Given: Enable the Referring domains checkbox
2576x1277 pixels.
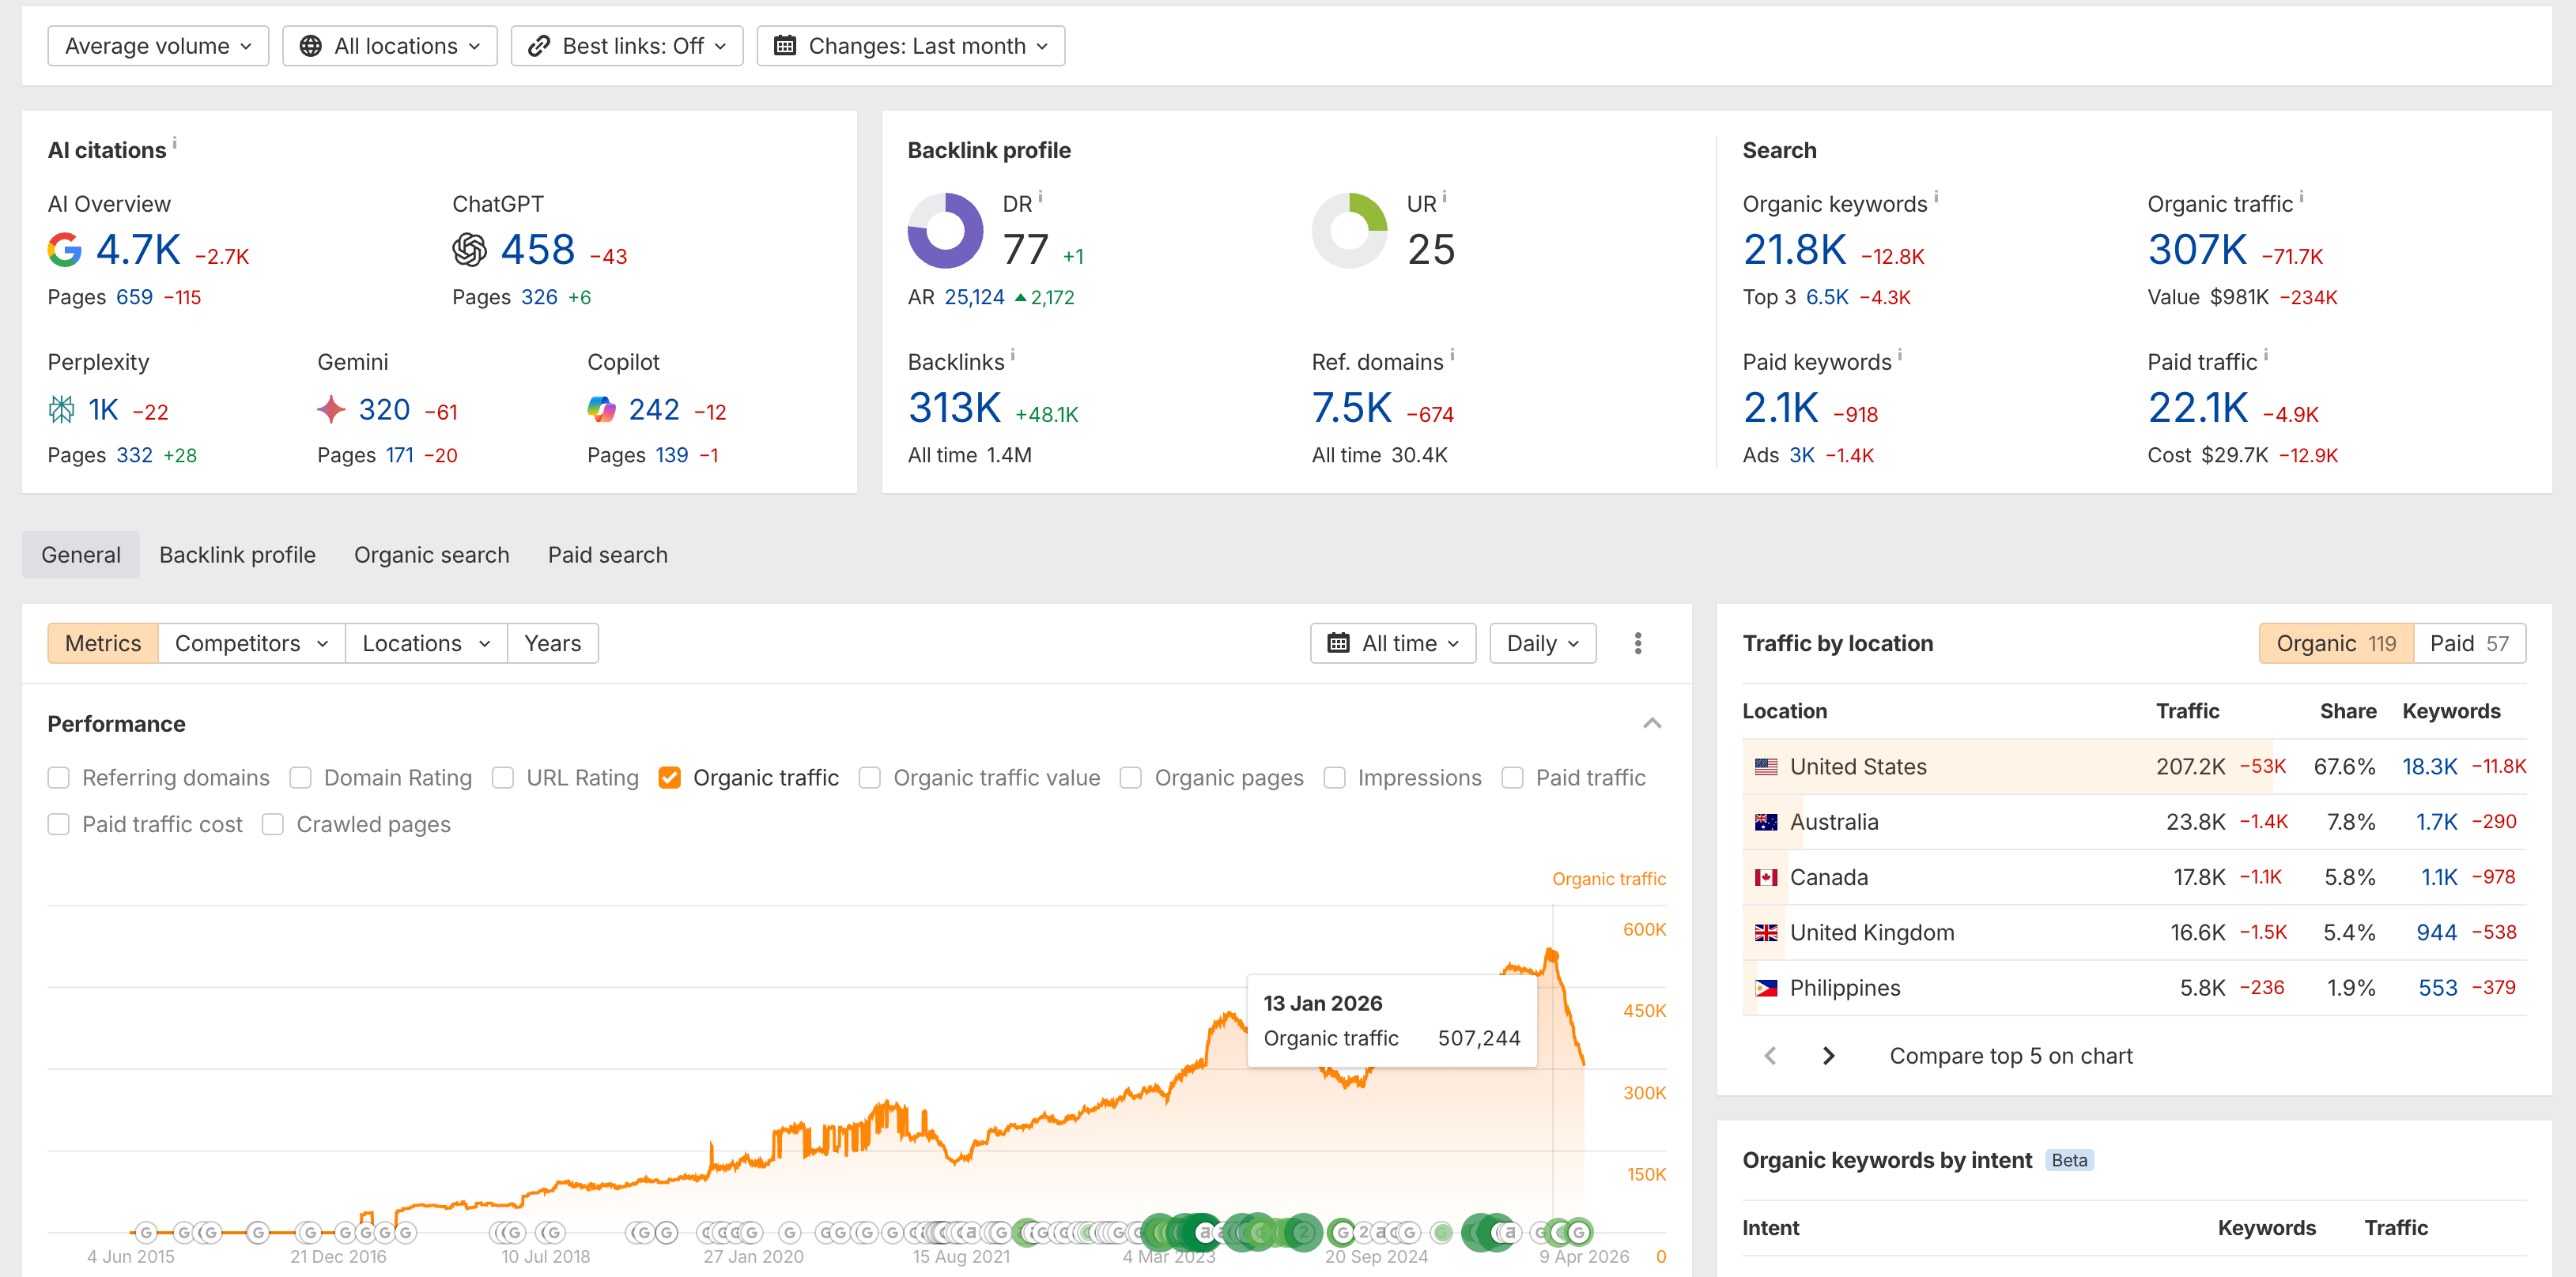Looking at the screenshot, I should [x=59, y=778].
